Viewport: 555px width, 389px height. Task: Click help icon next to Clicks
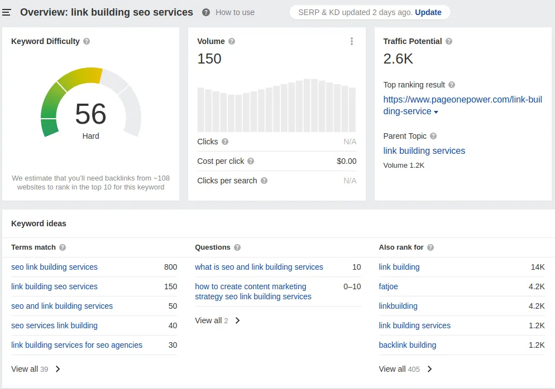[225, 142]
